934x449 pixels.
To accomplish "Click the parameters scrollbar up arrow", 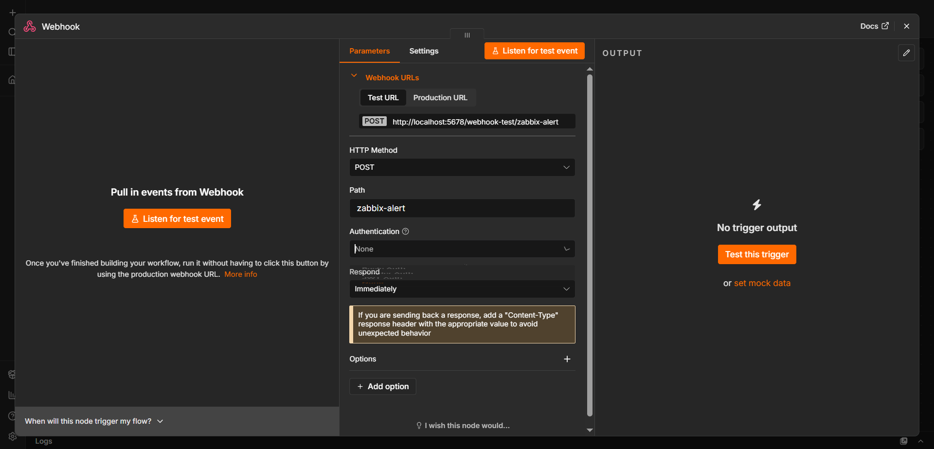I will click(590, 69).
